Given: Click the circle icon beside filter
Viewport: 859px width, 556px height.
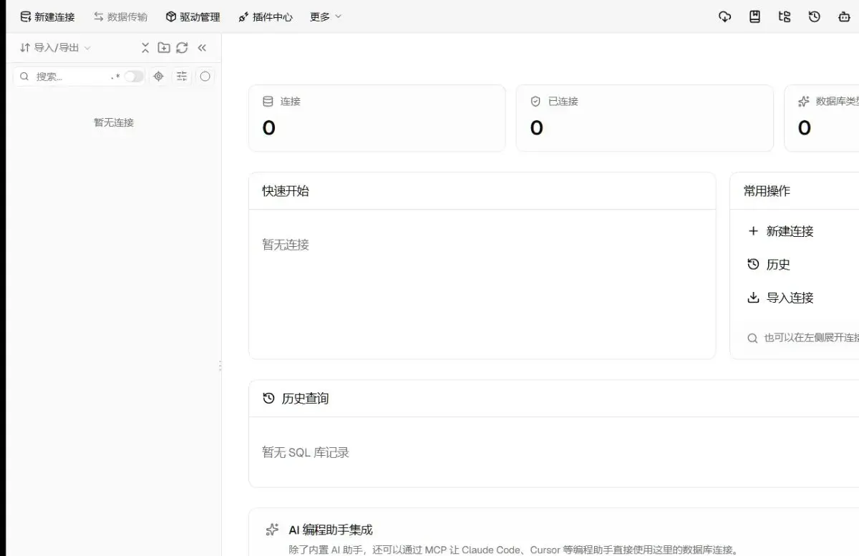Looking at the screenshot, I should pos(205,77).
